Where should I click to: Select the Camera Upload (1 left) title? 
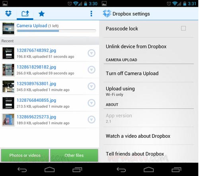(x=37, y=26)
